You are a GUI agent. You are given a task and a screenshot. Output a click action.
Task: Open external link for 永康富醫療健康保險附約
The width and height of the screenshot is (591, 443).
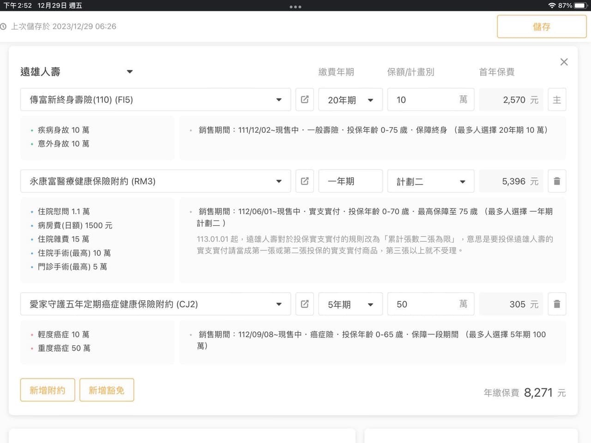[x=305, y=181]
